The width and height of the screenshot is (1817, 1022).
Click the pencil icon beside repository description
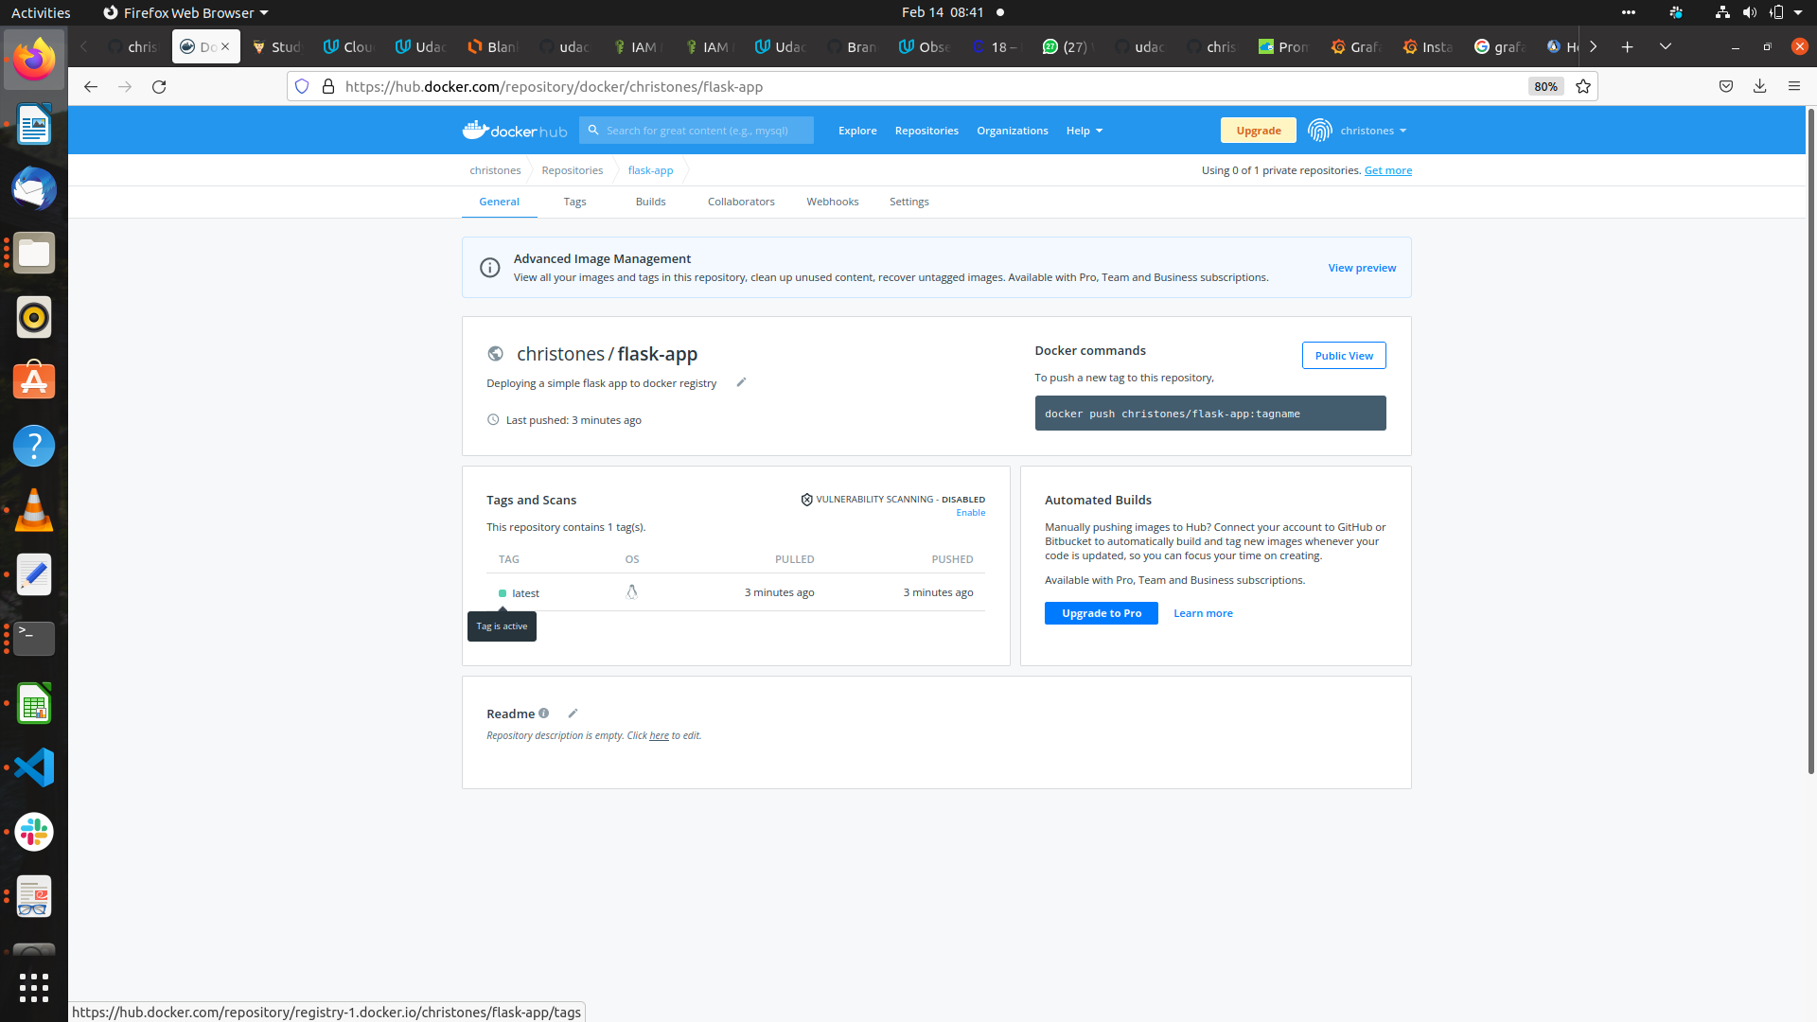click(741, 382)
